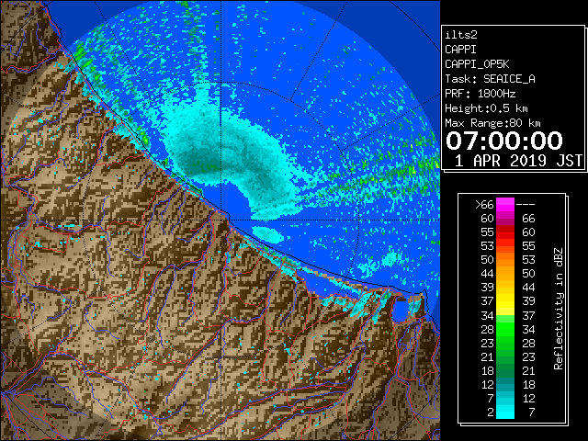Click the '>66' legend label

[484, 205]
